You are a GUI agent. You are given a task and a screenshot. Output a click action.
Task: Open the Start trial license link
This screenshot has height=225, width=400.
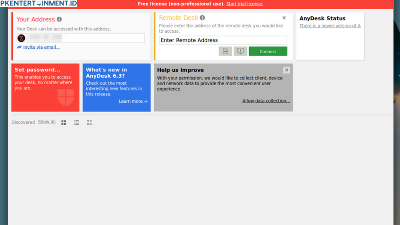(244, 4)
